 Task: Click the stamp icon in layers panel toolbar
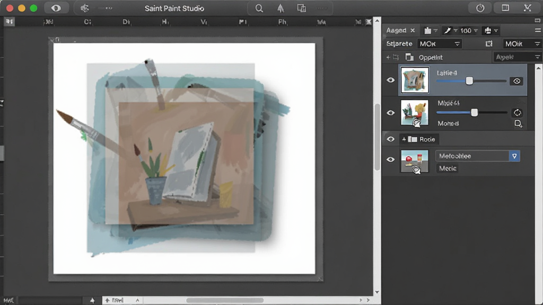[x=488, y=31]
